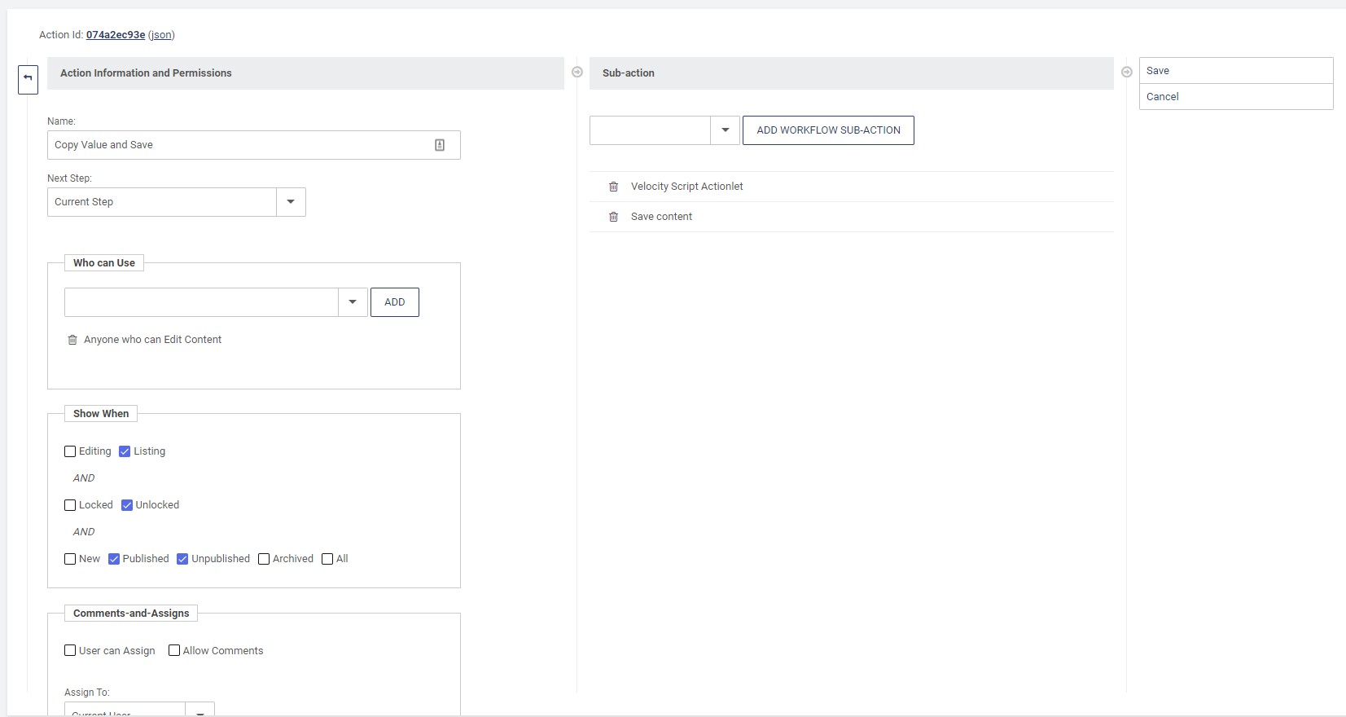Delete the Save content sub-action

tap(614, 217)
